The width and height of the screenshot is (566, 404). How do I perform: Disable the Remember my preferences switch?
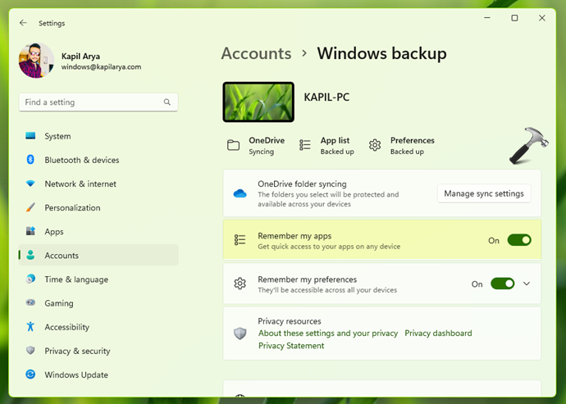click(x=502, y=284)
